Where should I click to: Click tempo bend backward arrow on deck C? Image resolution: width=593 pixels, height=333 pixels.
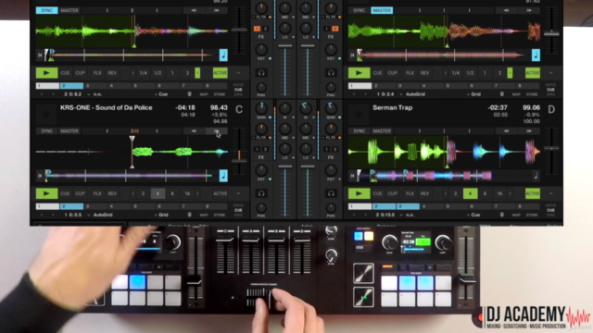pyautogui.click(x=194, y=131)
